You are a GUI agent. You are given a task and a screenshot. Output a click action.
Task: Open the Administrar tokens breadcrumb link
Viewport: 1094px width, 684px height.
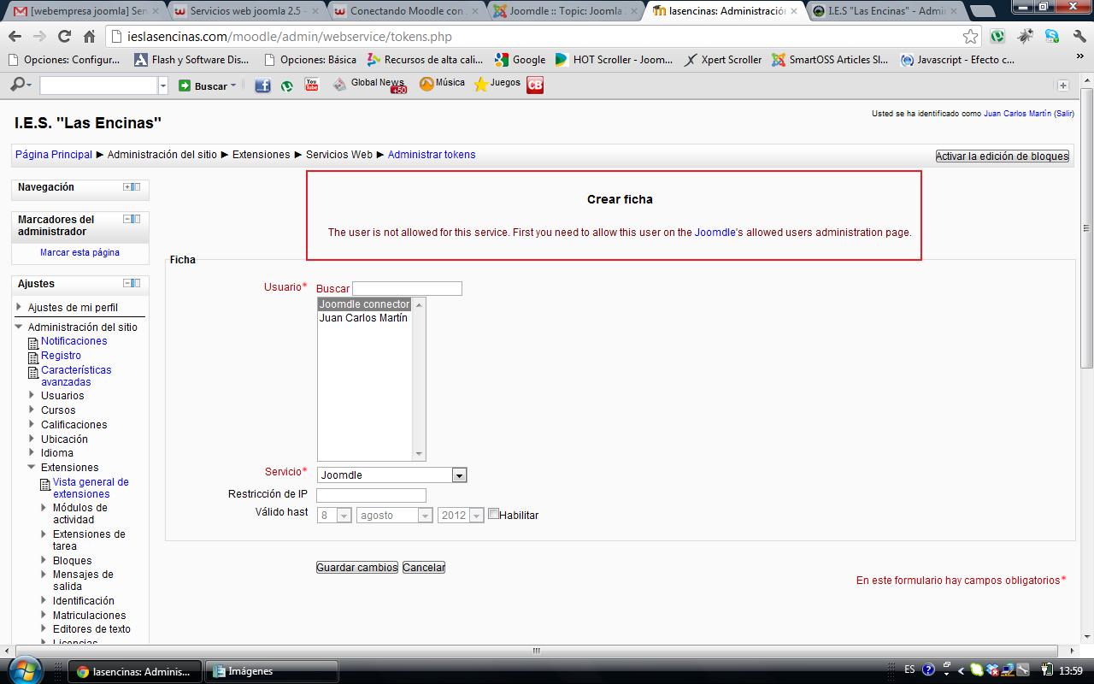[x=431, y=155]
